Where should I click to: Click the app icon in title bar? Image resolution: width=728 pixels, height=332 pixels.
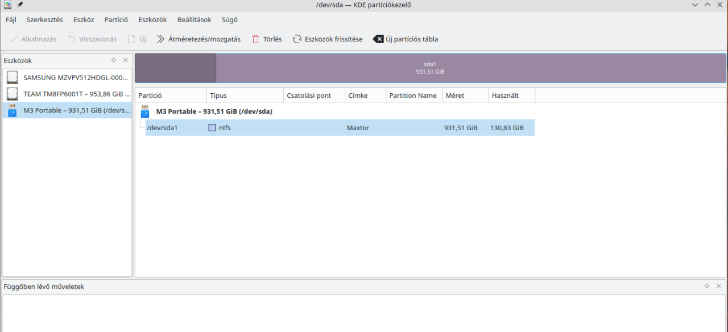coord(7,5)
